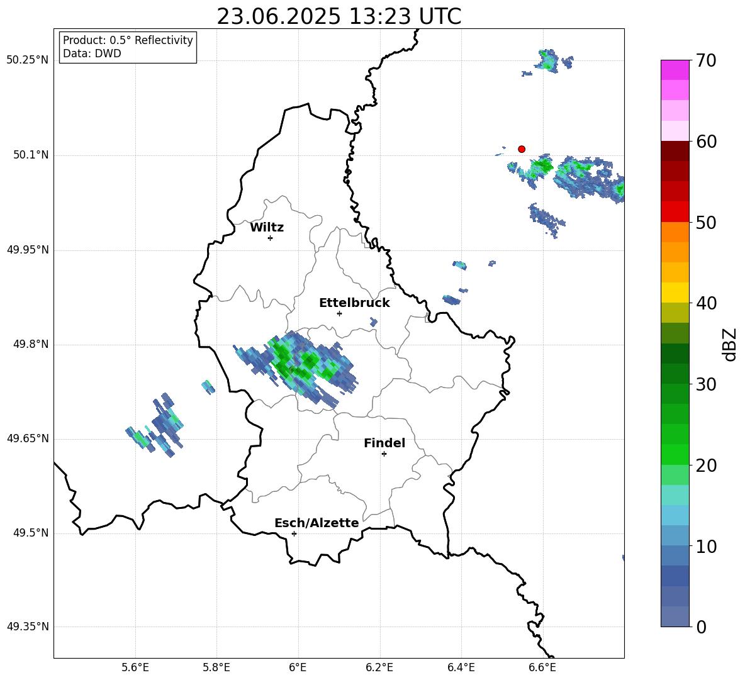
Task: Click the title text 23.06.2025 13:23 UTC
Action: (x=339, y=16)
